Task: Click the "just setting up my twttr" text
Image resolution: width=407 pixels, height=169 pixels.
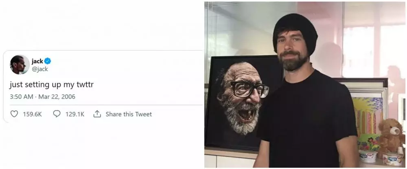Action: point(52,85)
